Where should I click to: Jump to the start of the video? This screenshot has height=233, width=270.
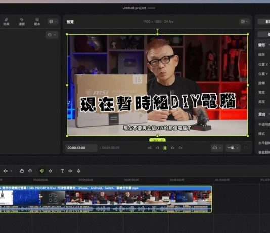coord(150,148)
